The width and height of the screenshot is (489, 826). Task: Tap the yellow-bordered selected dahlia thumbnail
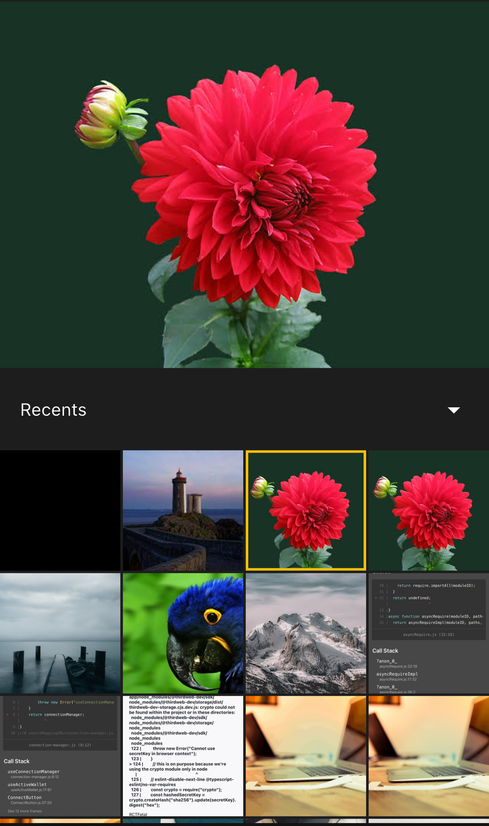306,510
